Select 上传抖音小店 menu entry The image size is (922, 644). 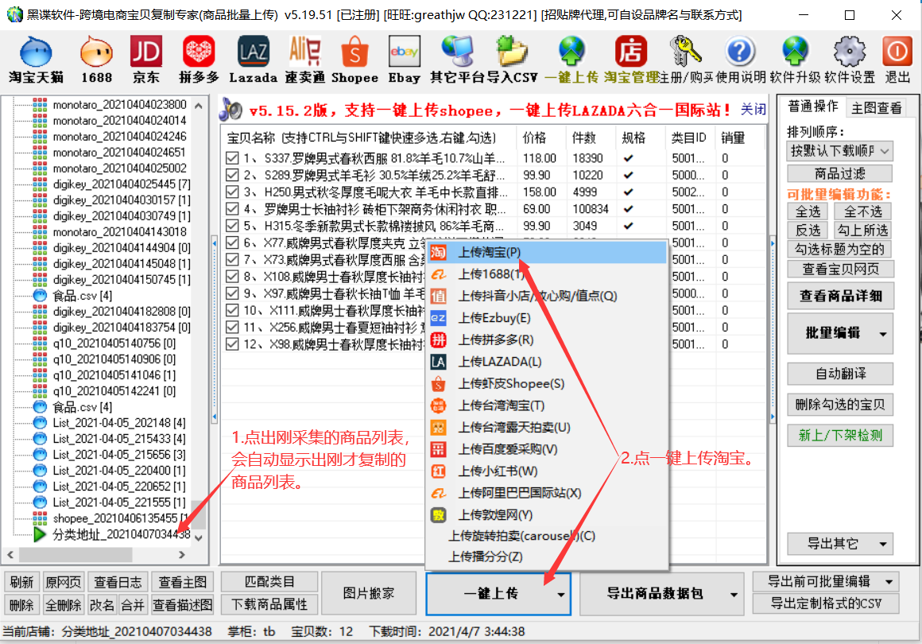[x=548, y=296]
